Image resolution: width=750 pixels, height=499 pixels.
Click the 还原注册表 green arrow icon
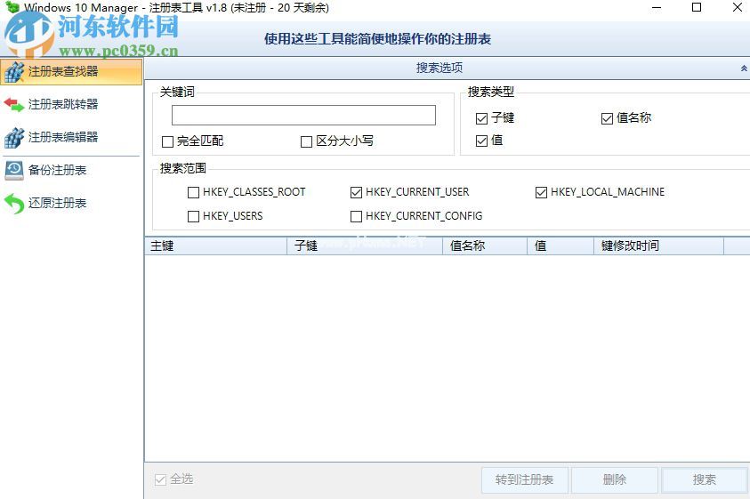coord(14,204)
